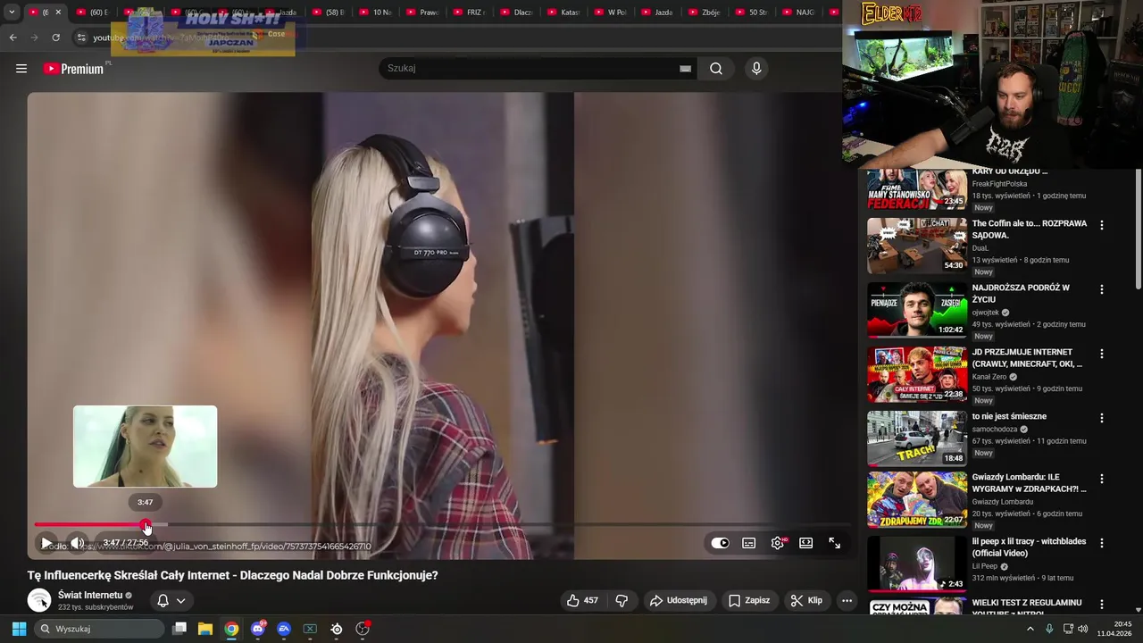Screen dimensions: 1143x643
Task: Share the video via Udostępnij
Action: pos(678,601)
